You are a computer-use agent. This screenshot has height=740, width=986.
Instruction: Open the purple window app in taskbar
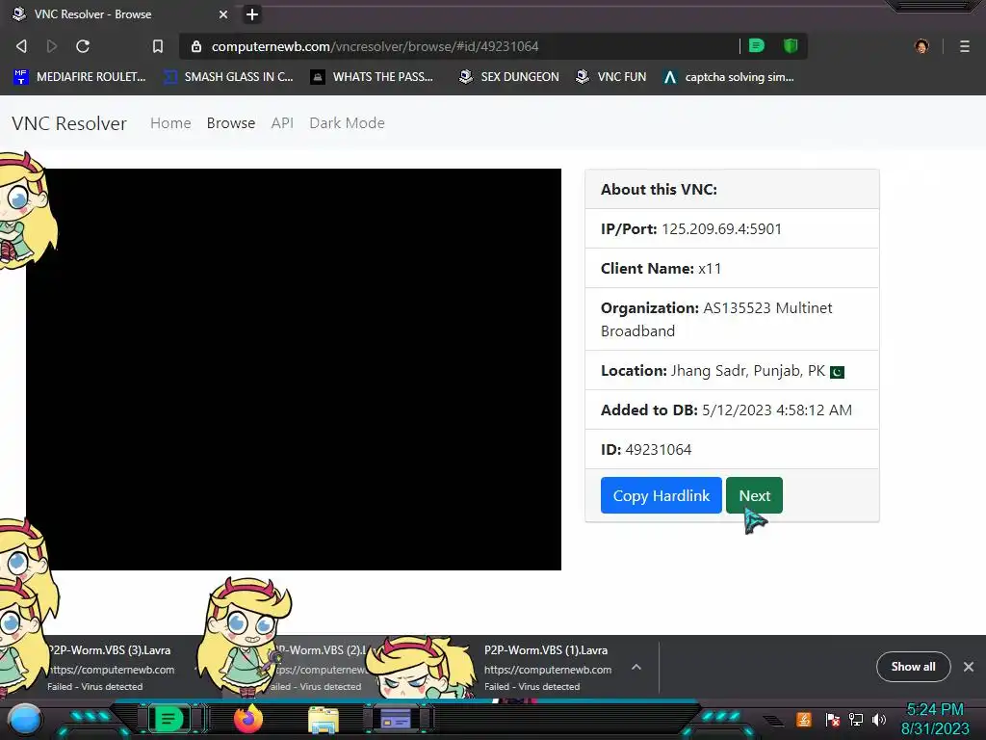396,719
